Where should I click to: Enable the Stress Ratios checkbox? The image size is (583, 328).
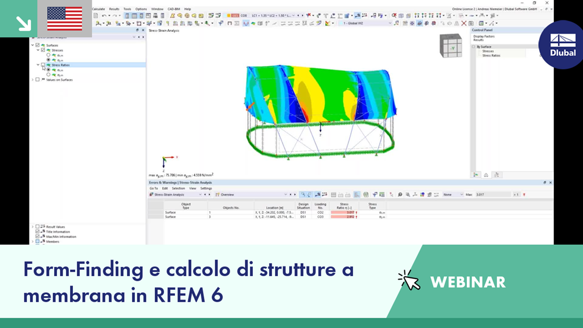[x=42, y=65]
